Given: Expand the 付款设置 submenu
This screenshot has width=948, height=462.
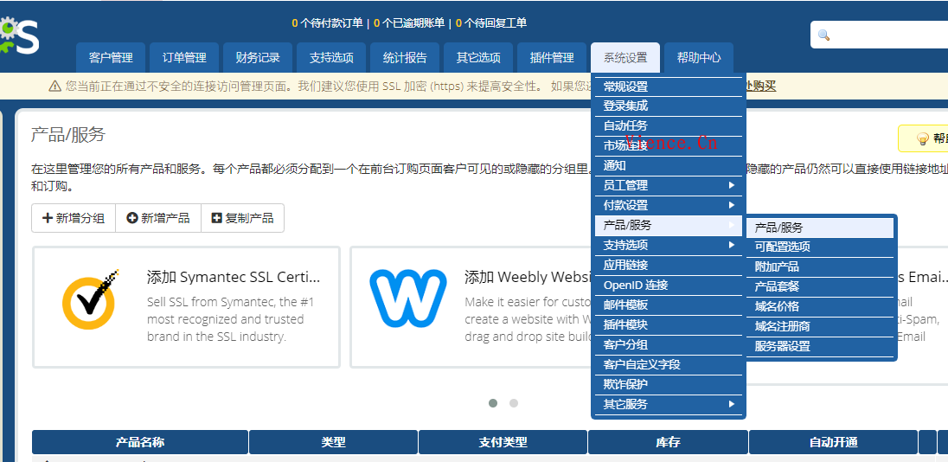Looking at the screenshot, I should pyautogui.click(x=668, y=205).
